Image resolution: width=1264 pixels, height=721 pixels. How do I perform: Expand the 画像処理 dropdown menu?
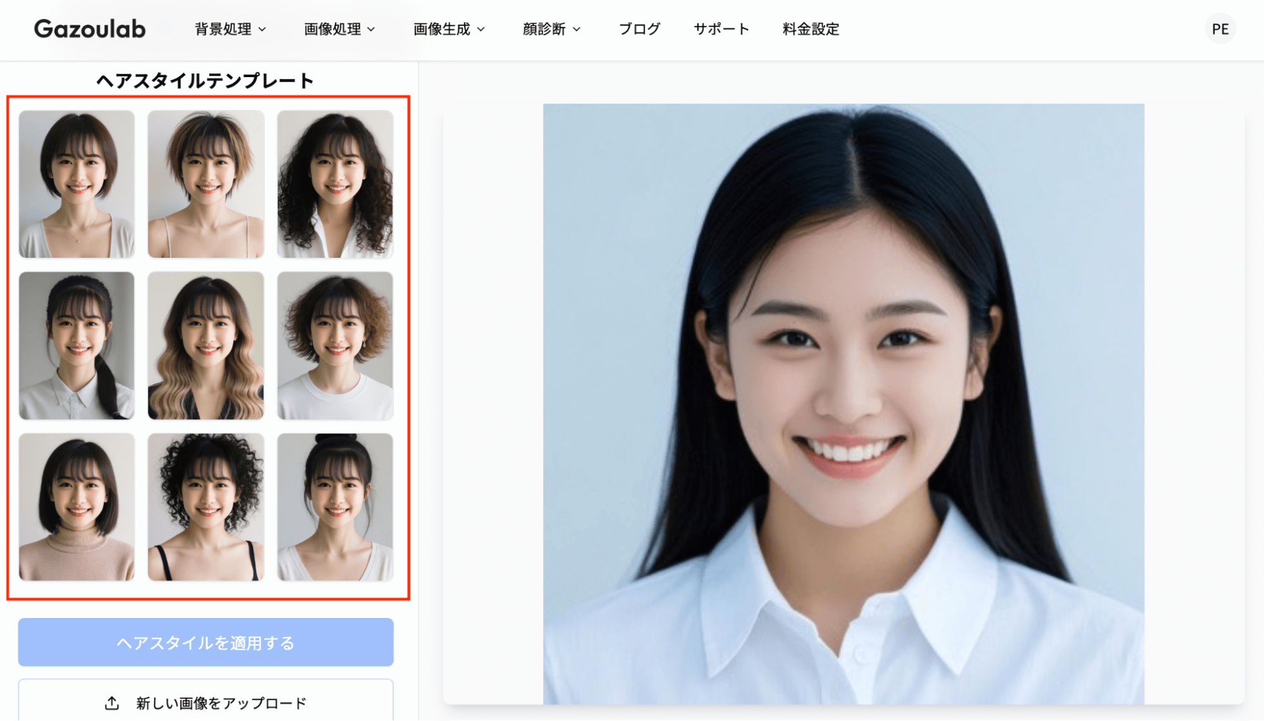340,29
